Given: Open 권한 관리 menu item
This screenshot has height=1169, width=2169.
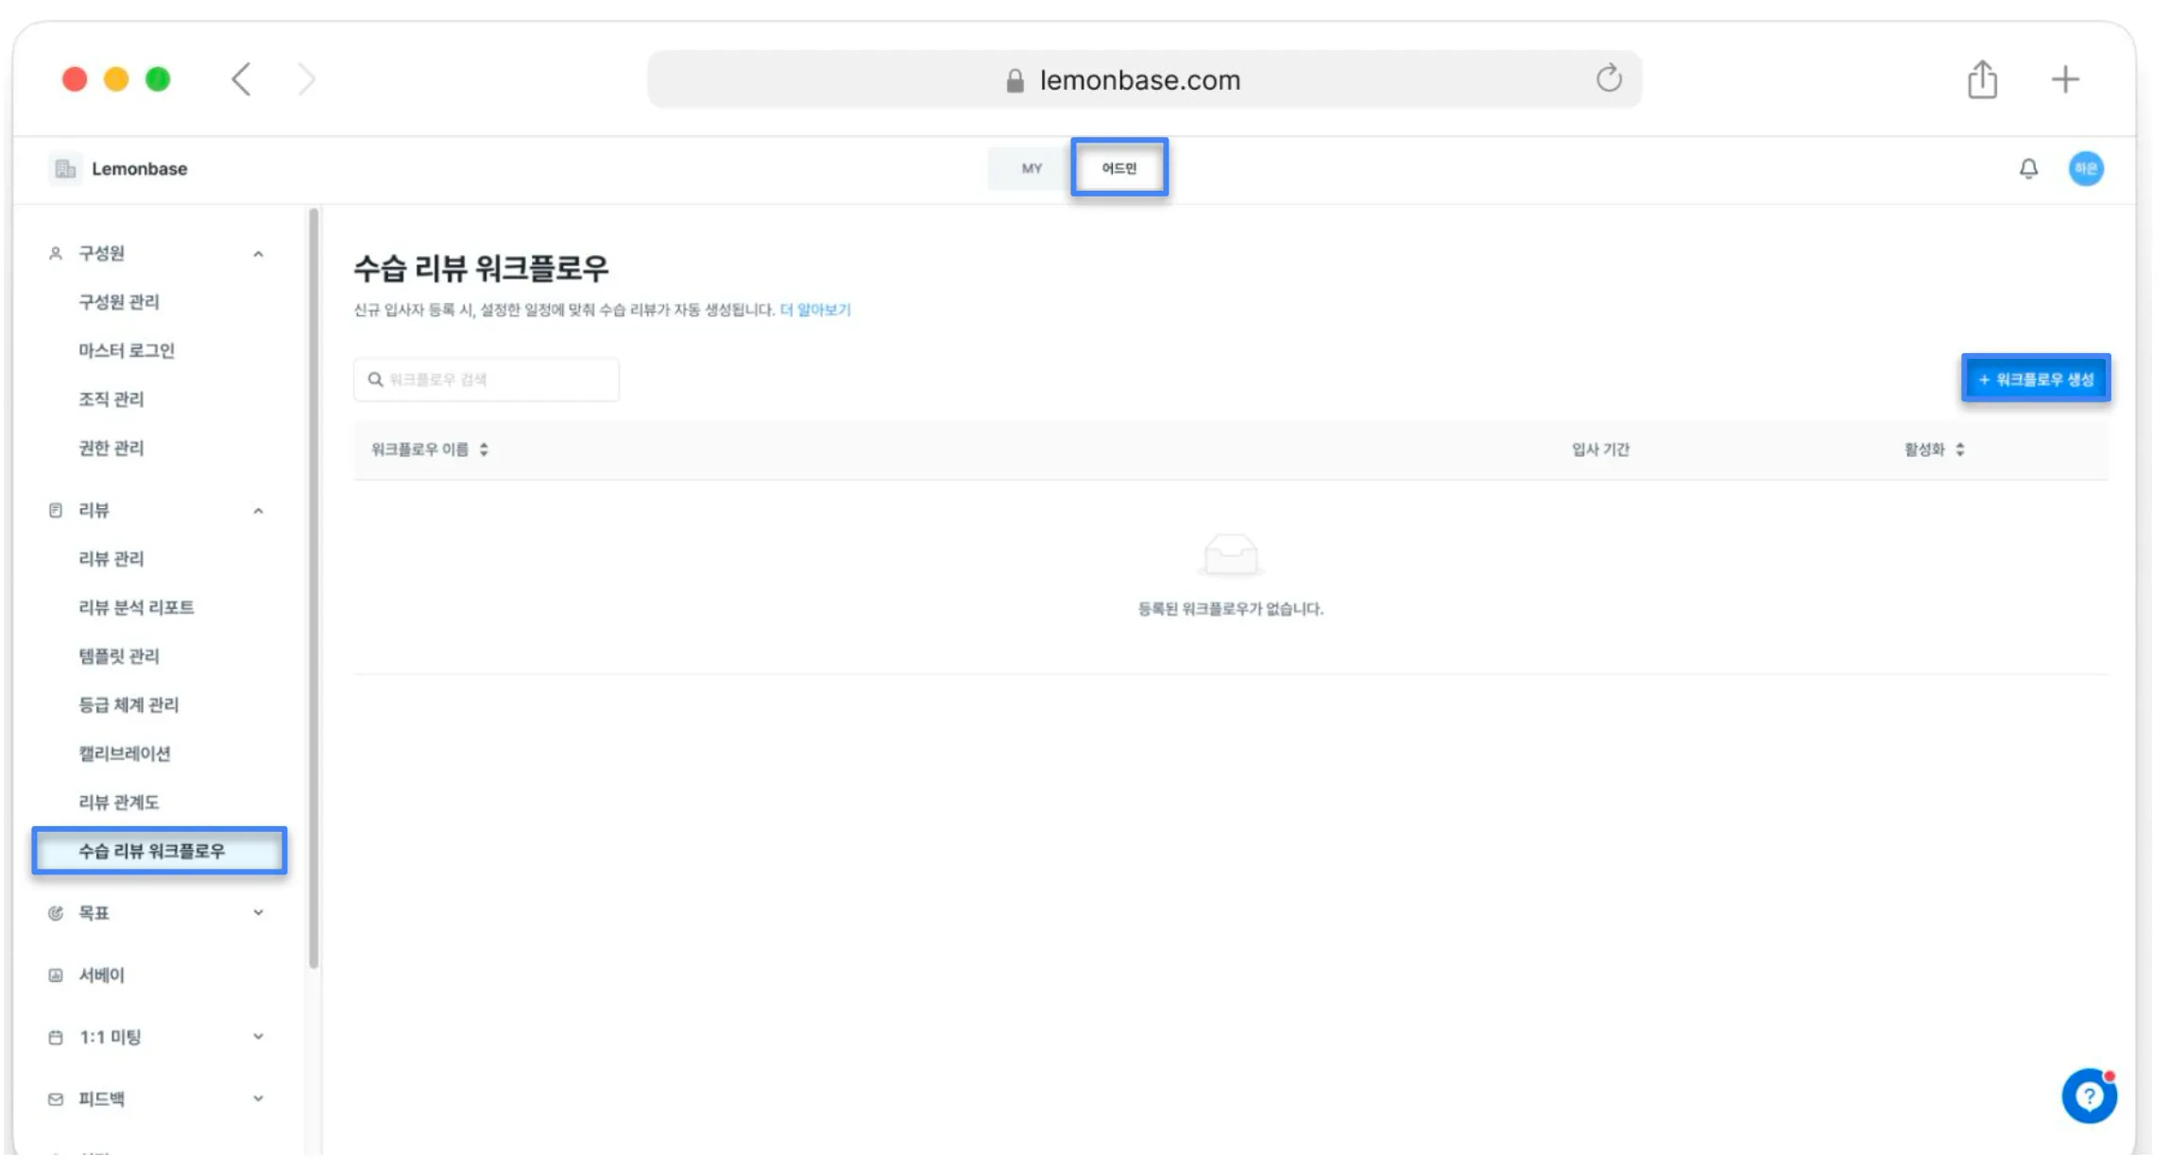Looking at the screenshot, I should point(111,448).
